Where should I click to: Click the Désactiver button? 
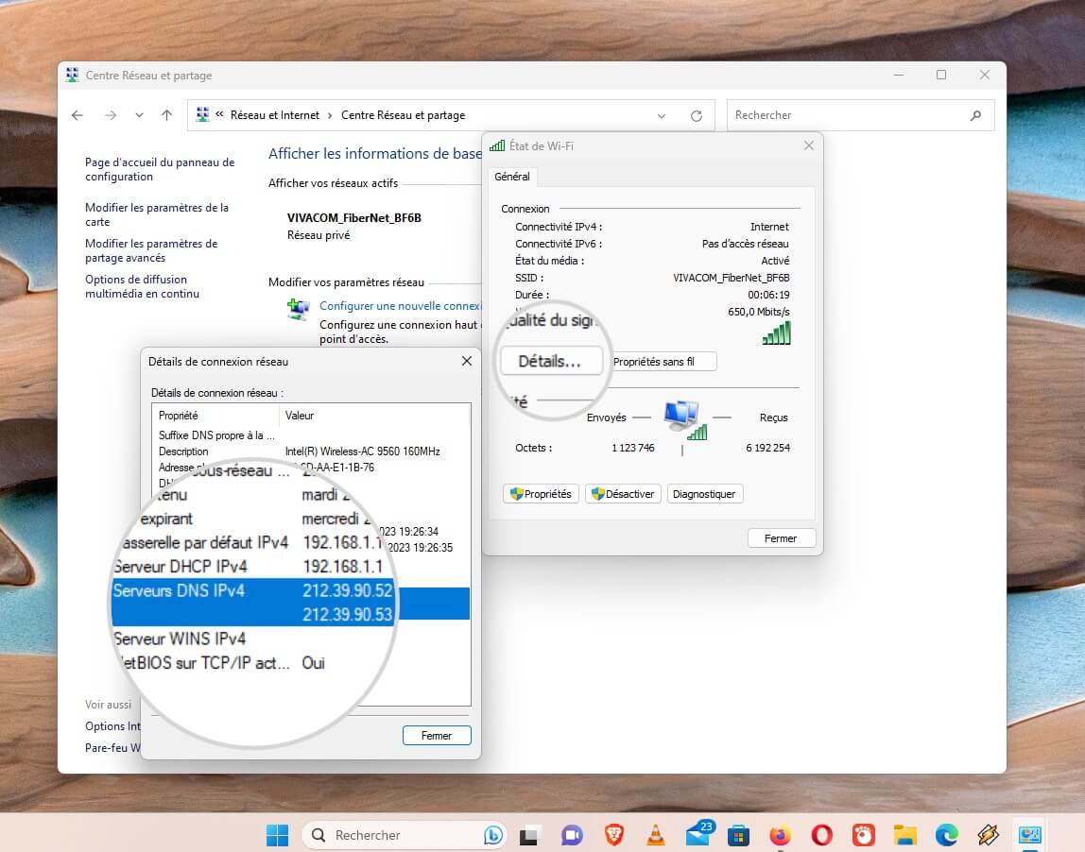click(623, 494)
